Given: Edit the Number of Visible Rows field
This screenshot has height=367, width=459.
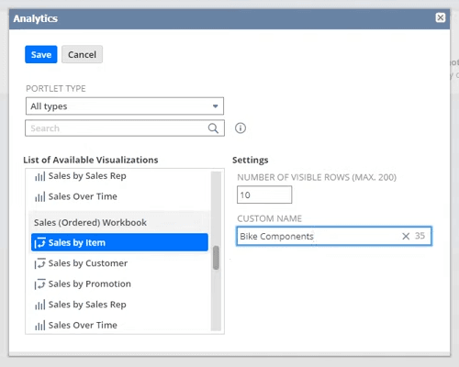Looking at the screenshot, I should [264, 195].
